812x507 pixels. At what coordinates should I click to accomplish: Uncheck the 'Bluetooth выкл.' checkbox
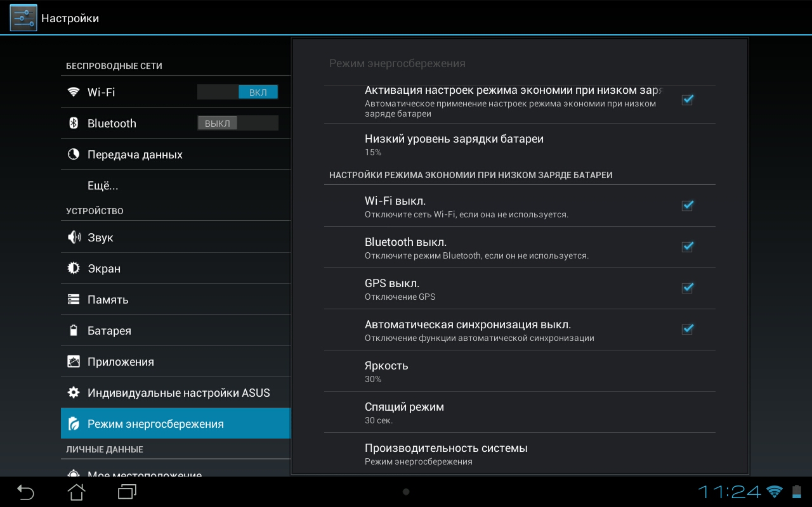pos(687,247)
